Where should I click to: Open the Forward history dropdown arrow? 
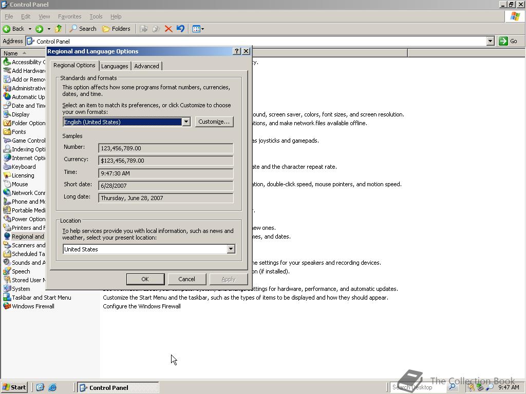(x=49, y=29)
